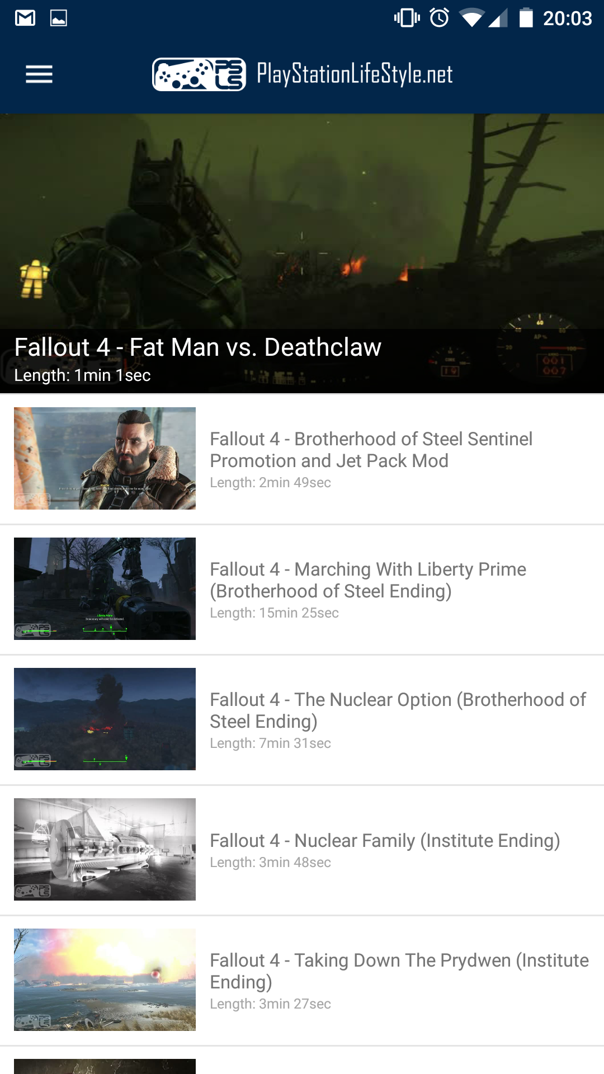
Task: Tap the battery status icon
Action: click(526, 18)
